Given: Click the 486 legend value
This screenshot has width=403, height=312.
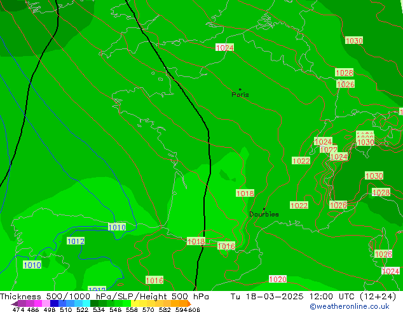Looking at the screenshot, I should tap(33, 309).
